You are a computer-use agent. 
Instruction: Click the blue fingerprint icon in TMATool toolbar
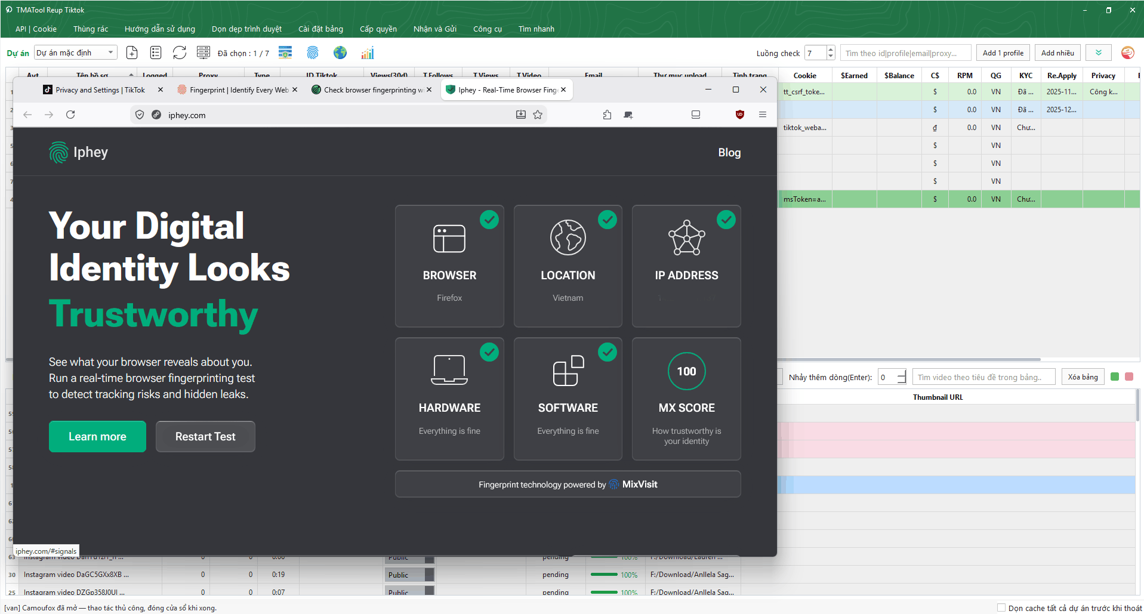[x=313, y=53]
